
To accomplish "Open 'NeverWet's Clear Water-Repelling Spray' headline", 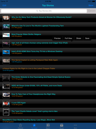I will pos(29,120).
